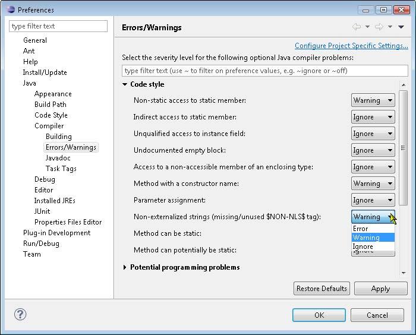Click the 'Method can be static:' label

point(168,233)
